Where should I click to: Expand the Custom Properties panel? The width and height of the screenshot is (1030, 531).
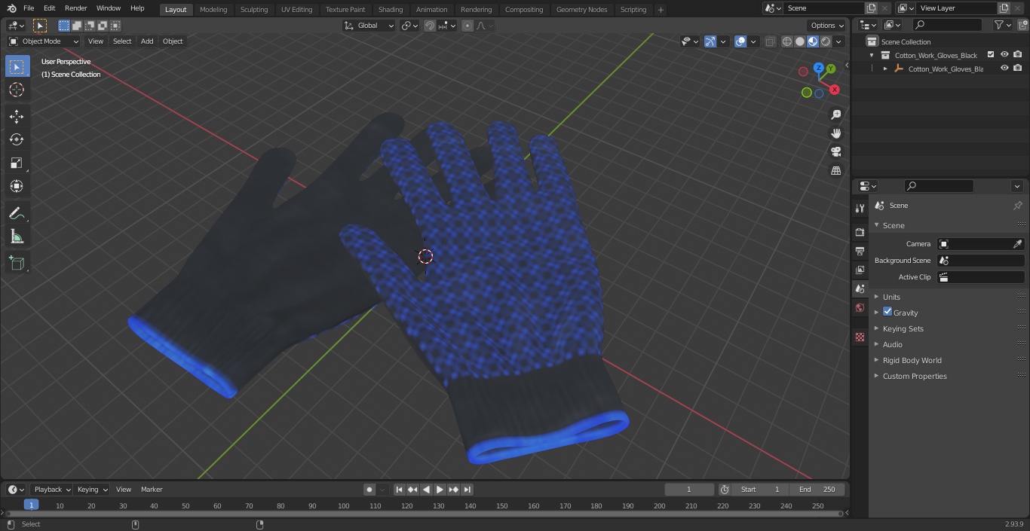pos(915,376)
